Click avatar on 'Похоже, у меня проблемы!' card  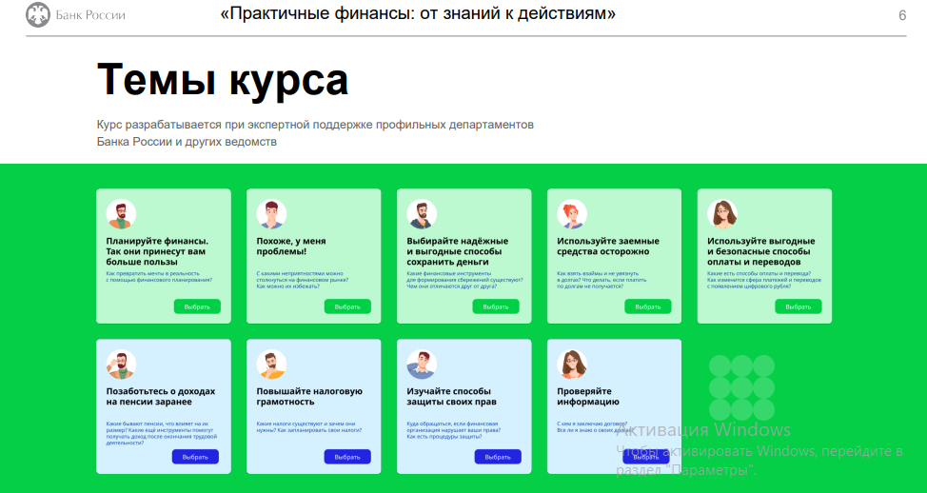[271, 214]
